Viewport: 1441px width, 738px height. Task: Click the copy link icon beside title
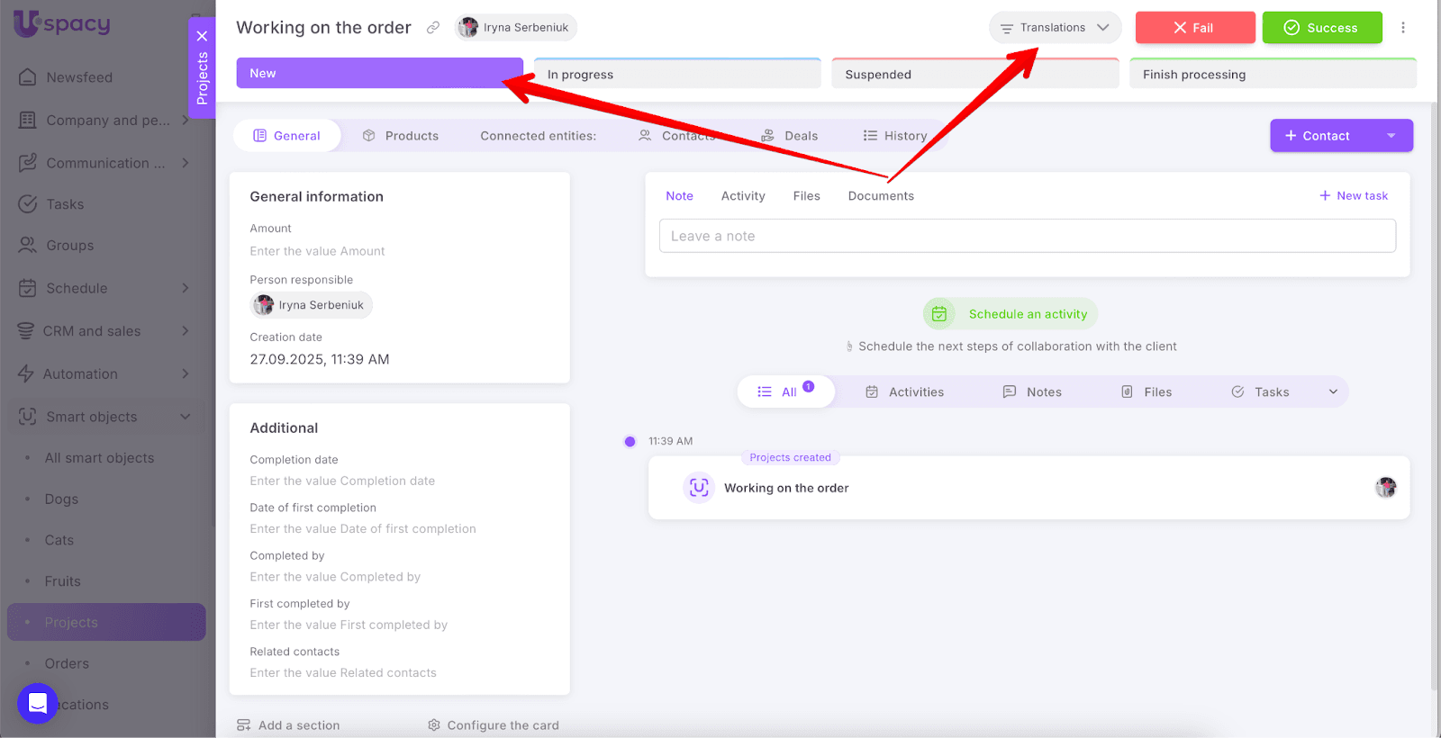(433, 28)
